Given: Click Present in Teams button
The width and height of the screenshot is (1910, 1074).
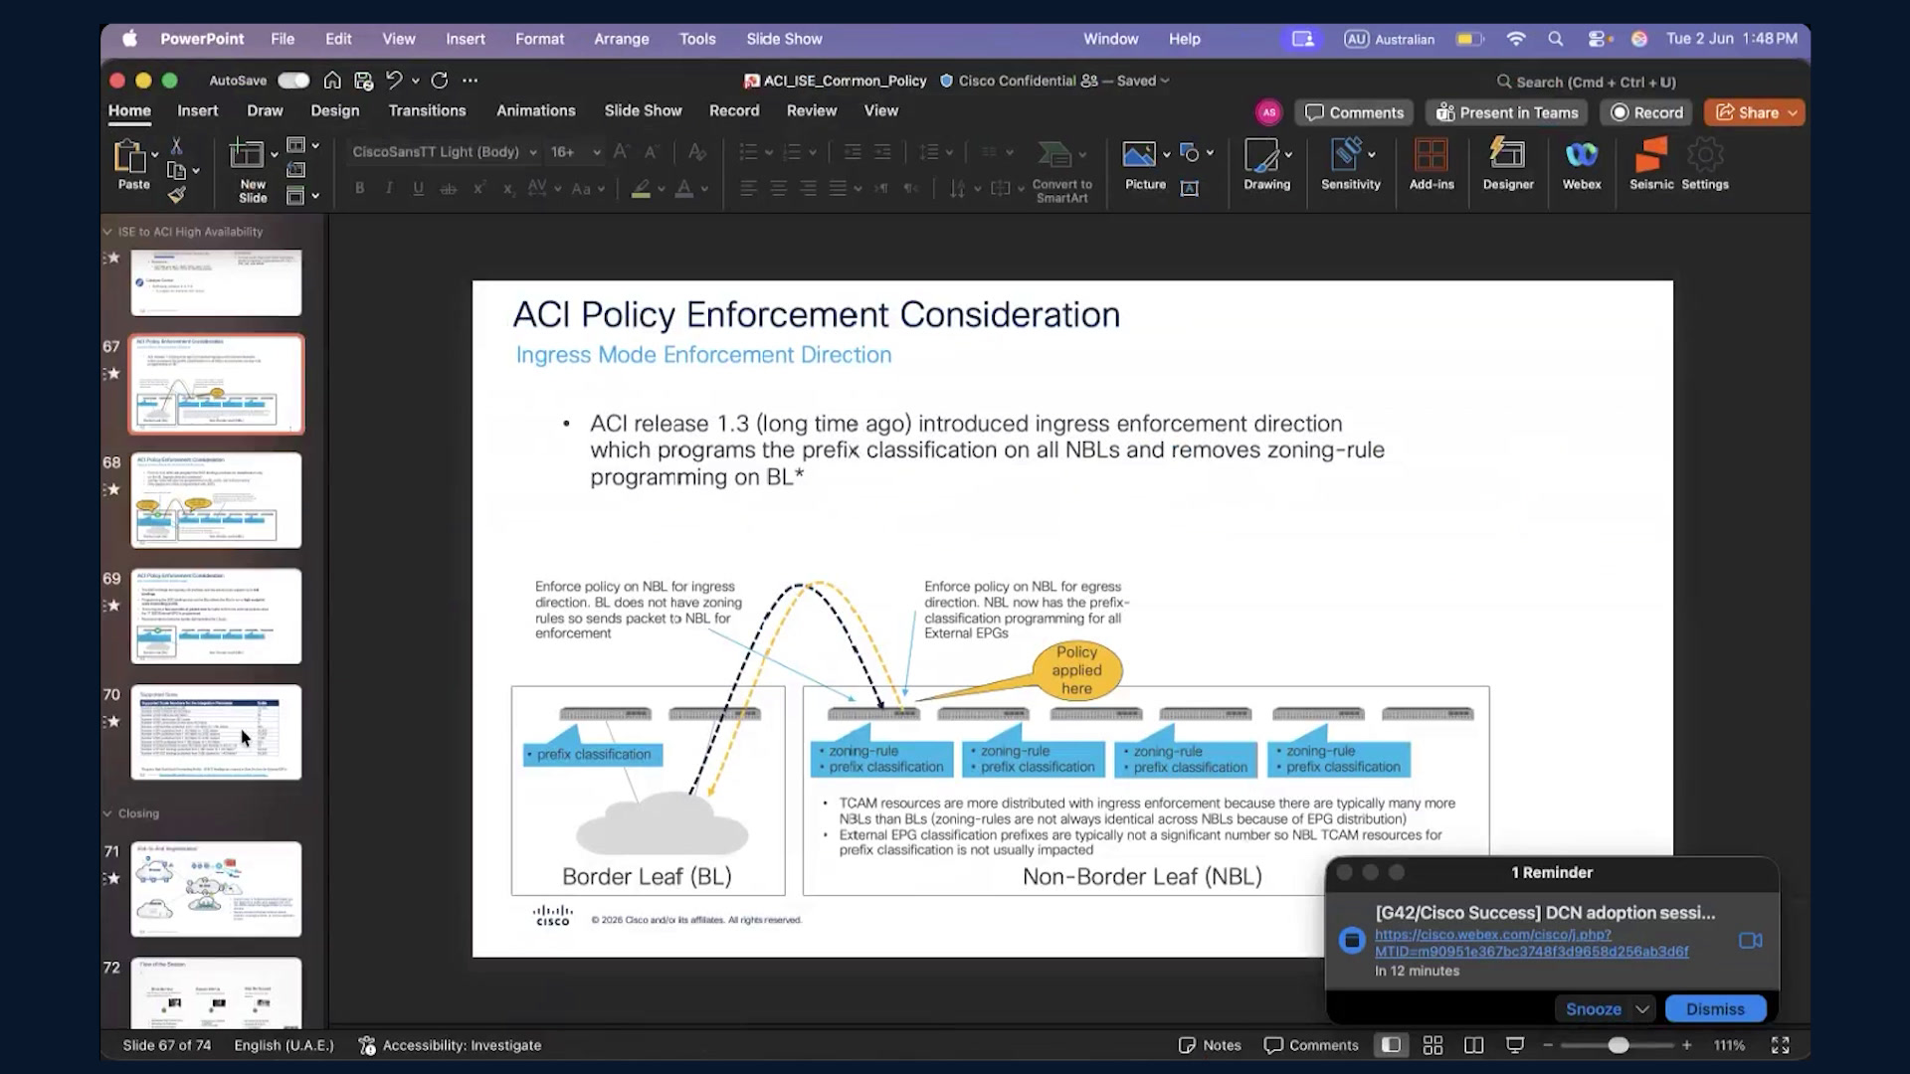Looking at the screenshot, I should click(1507, 113).
